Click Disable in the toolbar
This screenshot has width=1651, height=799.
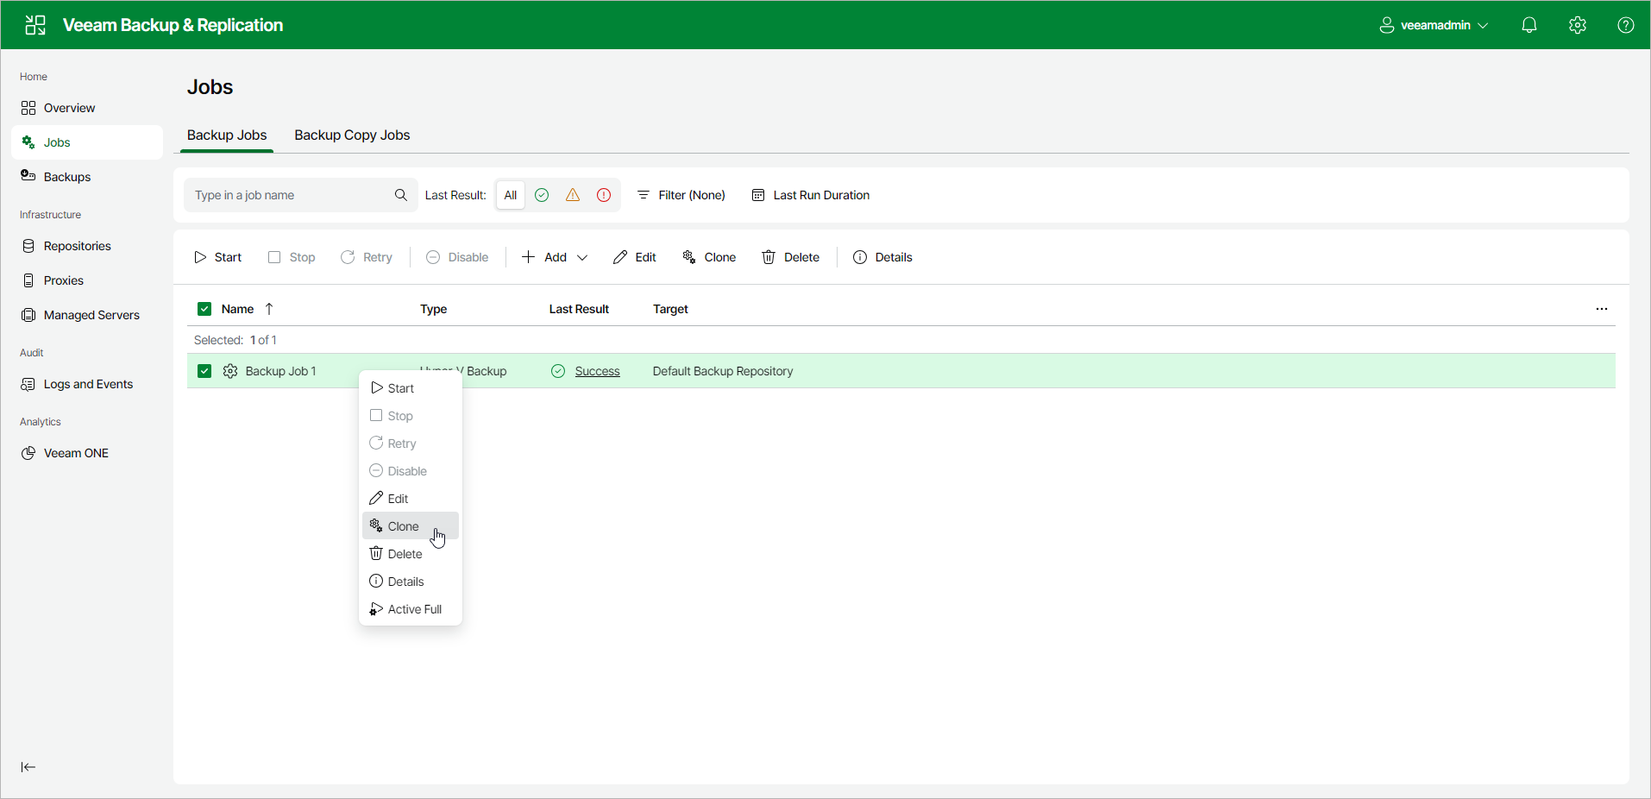(x=457, y=257)
